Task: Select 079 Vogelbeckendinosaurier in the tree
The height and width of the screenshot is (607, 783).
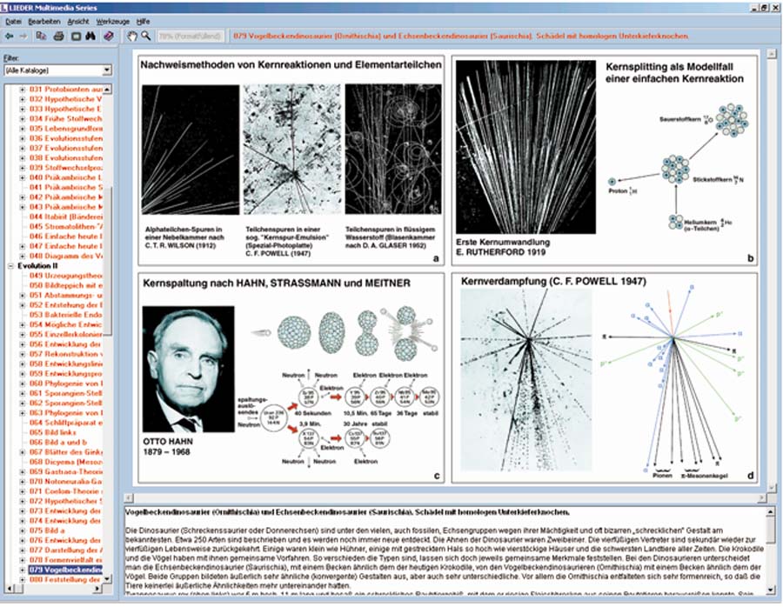Action: (67, 570)
